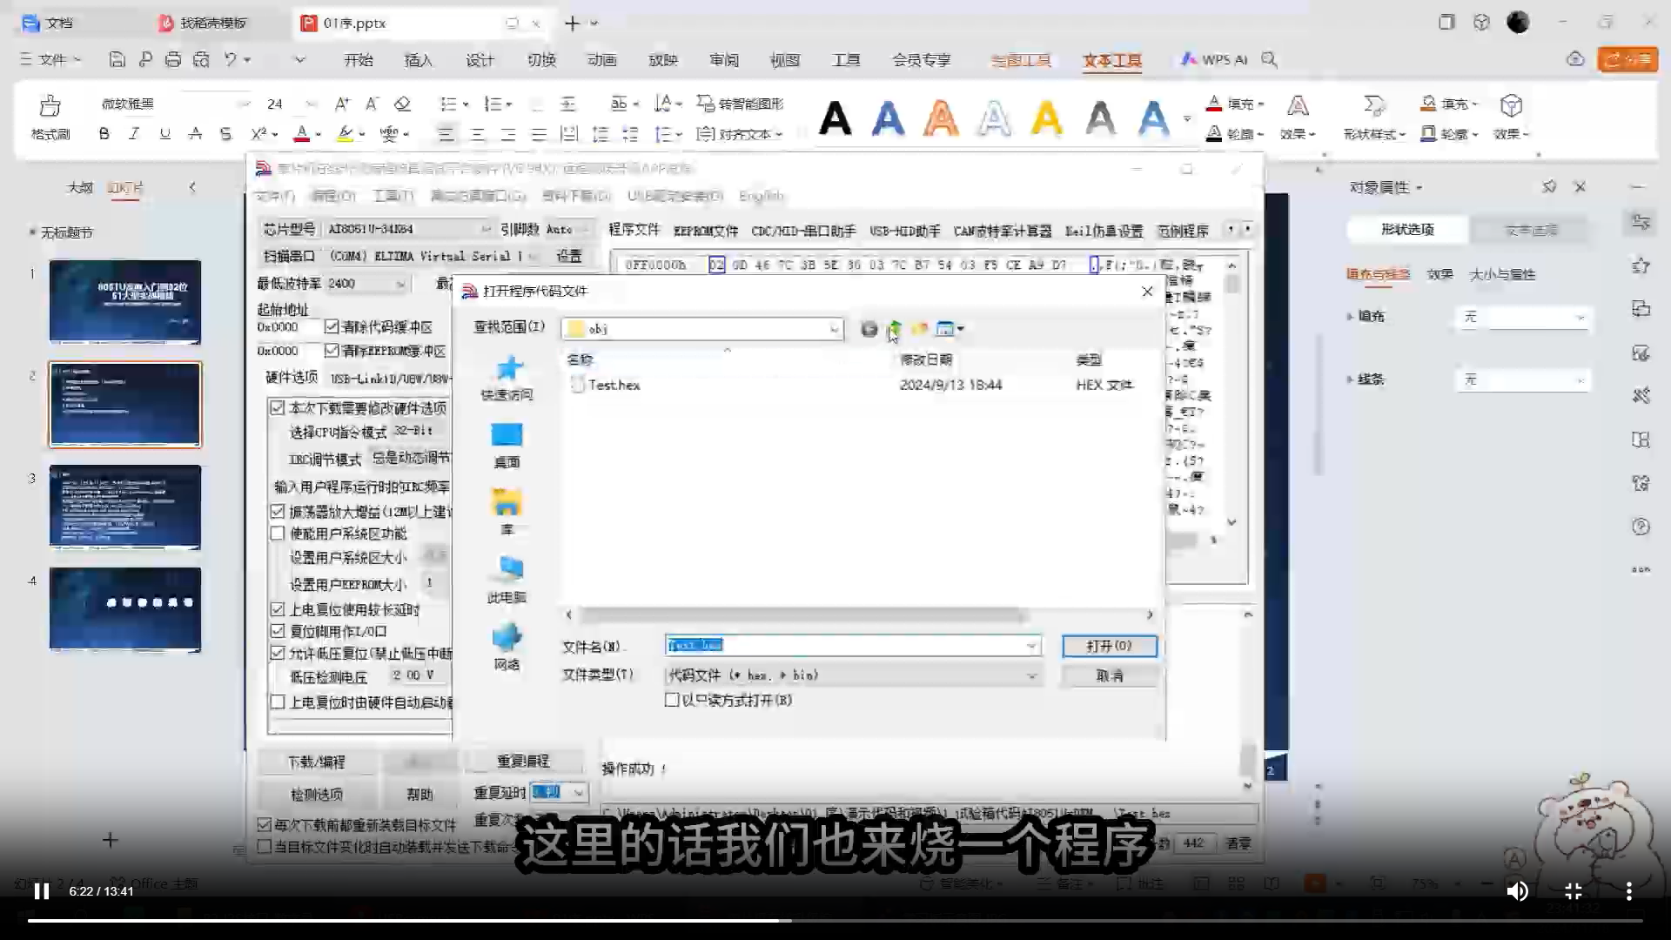This screenshot has height=940, width=1671.
Task: Open font name dropdown in ribbon
Action: tap(245, 104)
